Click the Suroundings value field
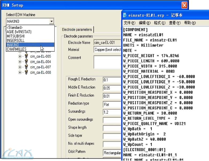Viewport: 209px width, 161px height. click(112, 112)
